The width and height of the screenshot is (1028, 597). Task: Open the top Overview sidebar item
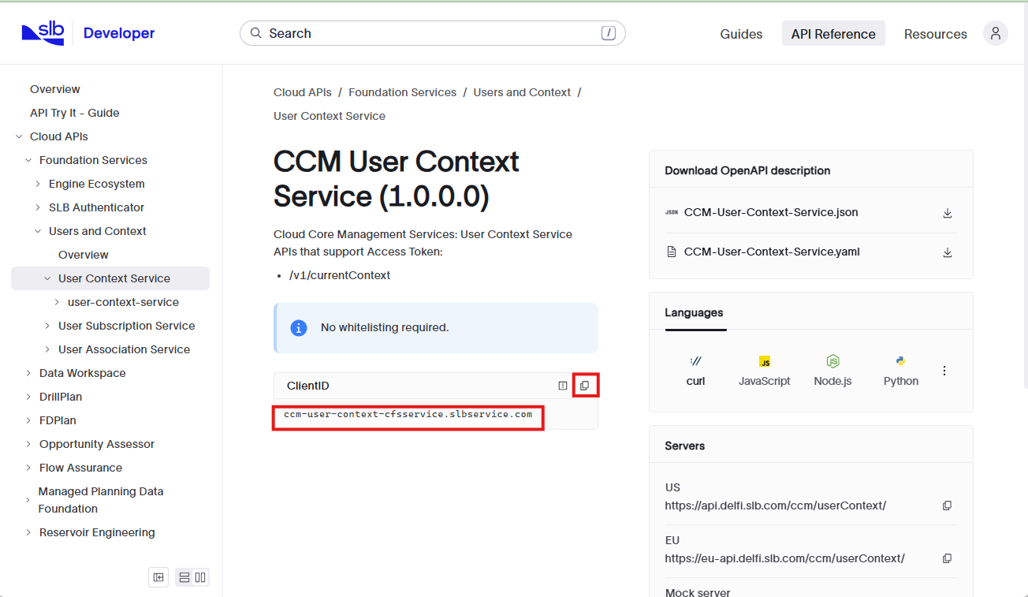click(55, 89)
